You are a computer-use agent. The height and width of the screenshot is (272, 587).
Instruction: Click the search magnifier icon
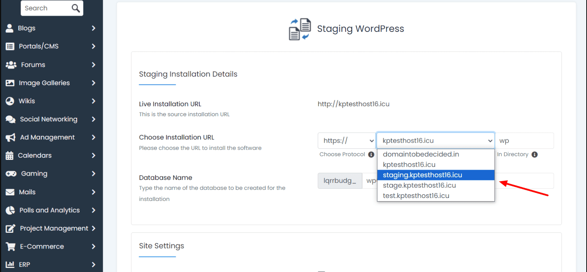pyautogui.click(x=76, y=8)
